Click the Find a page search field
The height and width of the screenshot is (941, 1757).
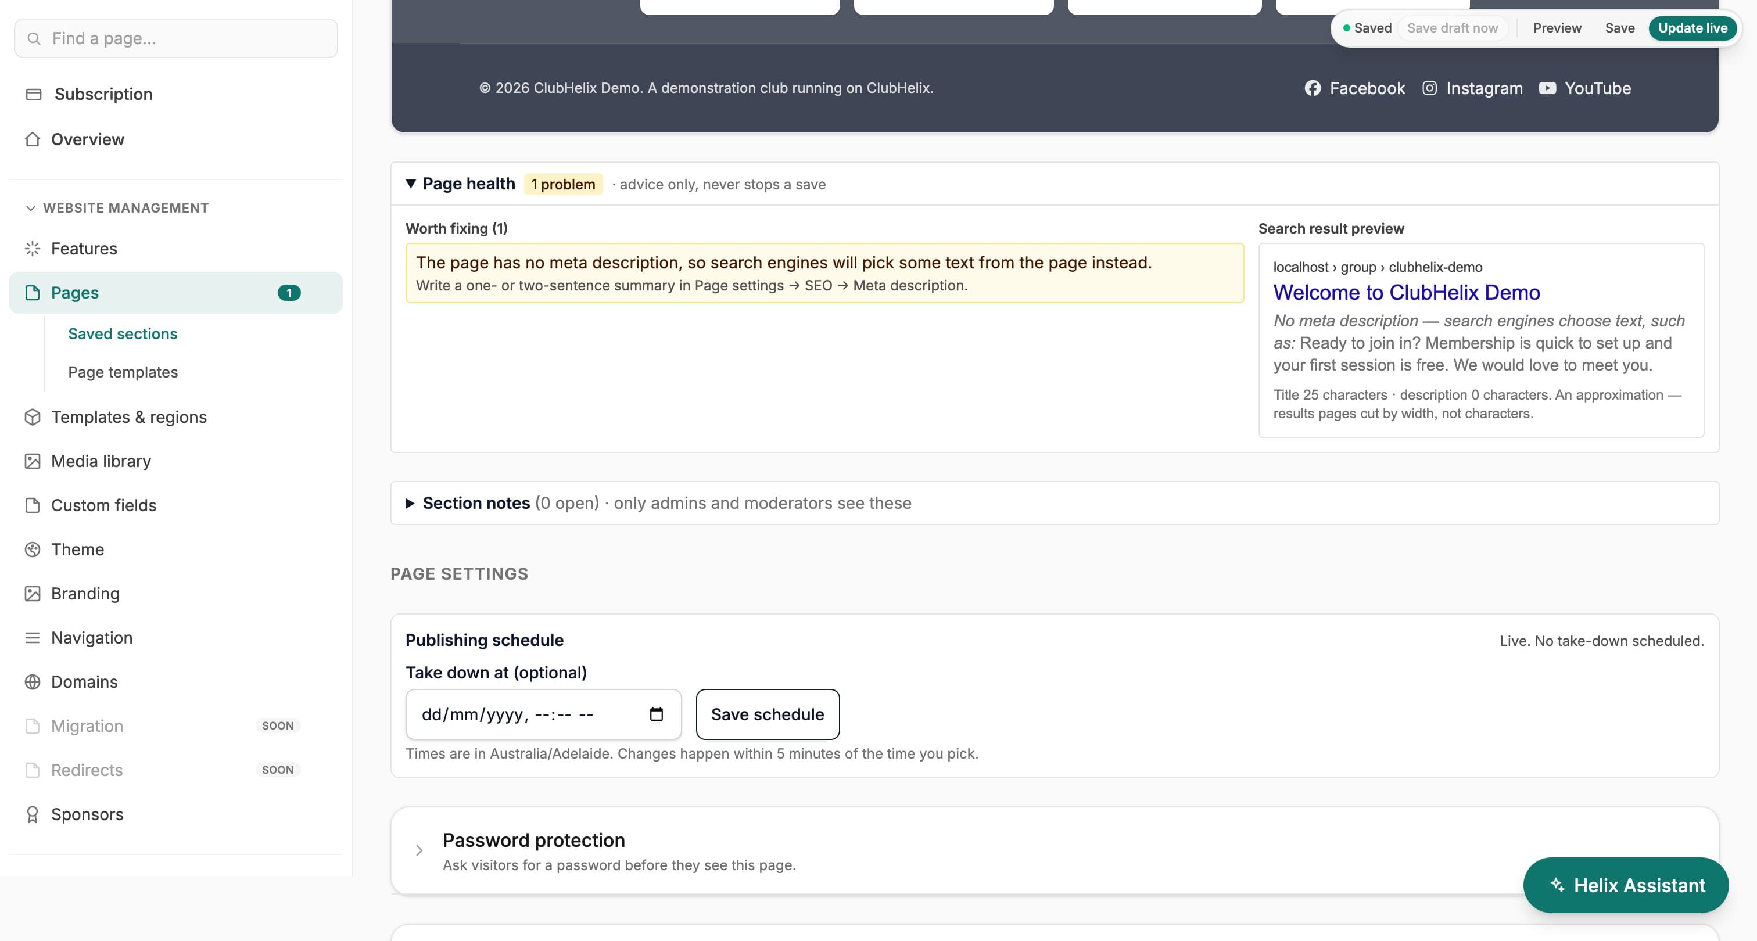point(176,38)
